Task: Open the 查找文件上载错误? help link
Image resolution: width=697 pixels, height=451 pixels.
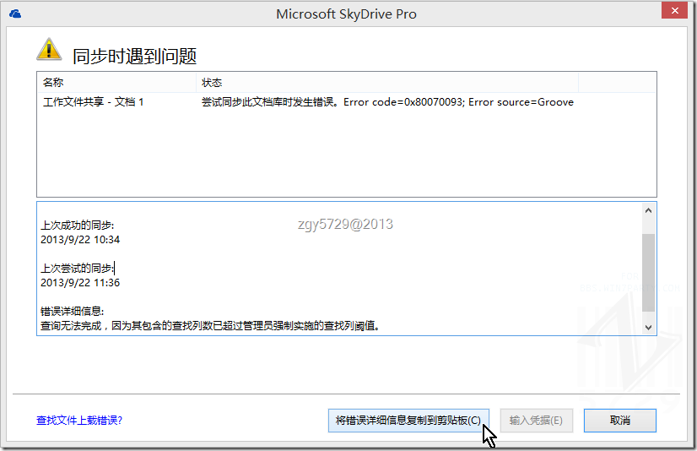Action: coord(79,421)
